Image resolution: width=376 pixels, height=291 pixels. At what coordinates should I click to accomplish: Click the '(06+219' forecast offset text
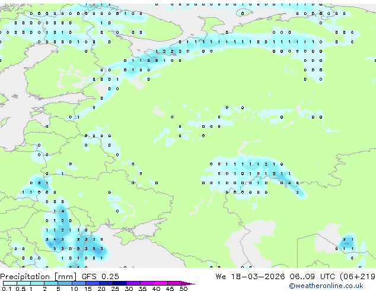coord(358,276)
